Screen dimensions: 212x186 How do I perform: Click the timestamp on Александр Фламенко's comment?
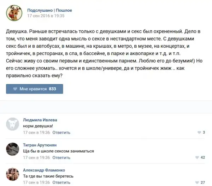(36, 182)
